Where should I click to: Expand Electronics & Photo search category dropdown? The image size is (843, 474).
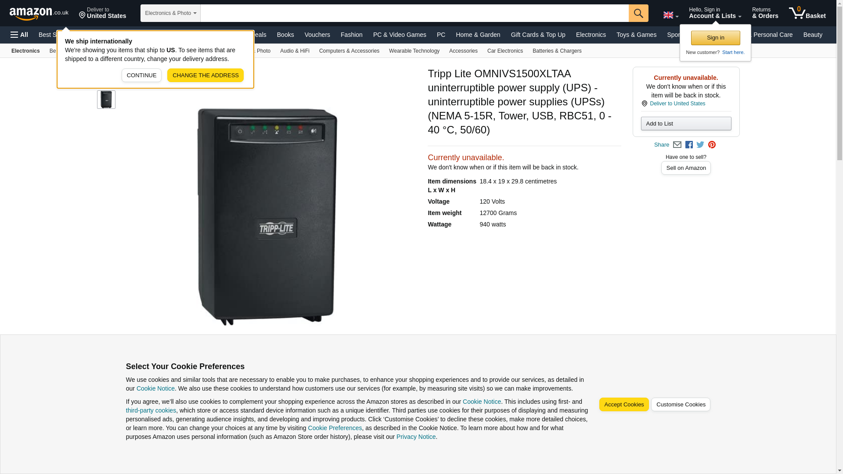click(170, 13)
